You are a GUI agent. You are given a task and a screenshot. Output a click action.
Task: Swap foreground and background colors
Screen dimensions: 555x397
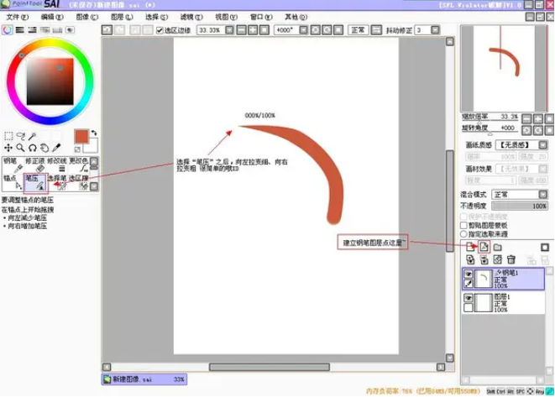pyautogui.click(x=94, y=133)
